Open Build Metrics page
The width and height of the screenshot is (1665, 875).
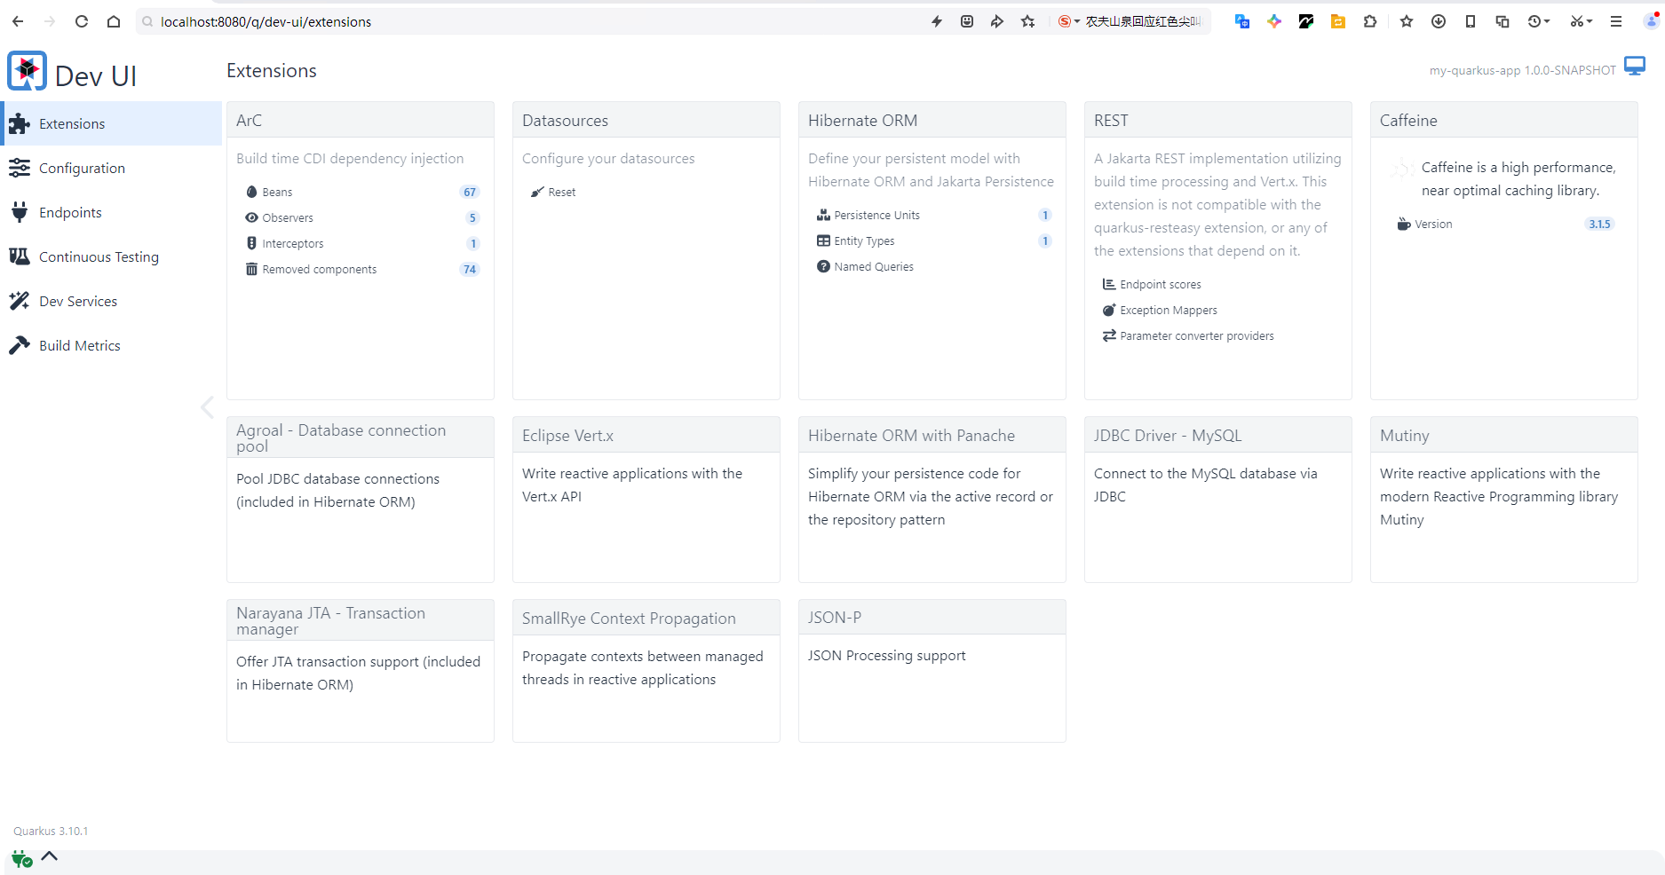pyautogui.click(x=111, y=345)
